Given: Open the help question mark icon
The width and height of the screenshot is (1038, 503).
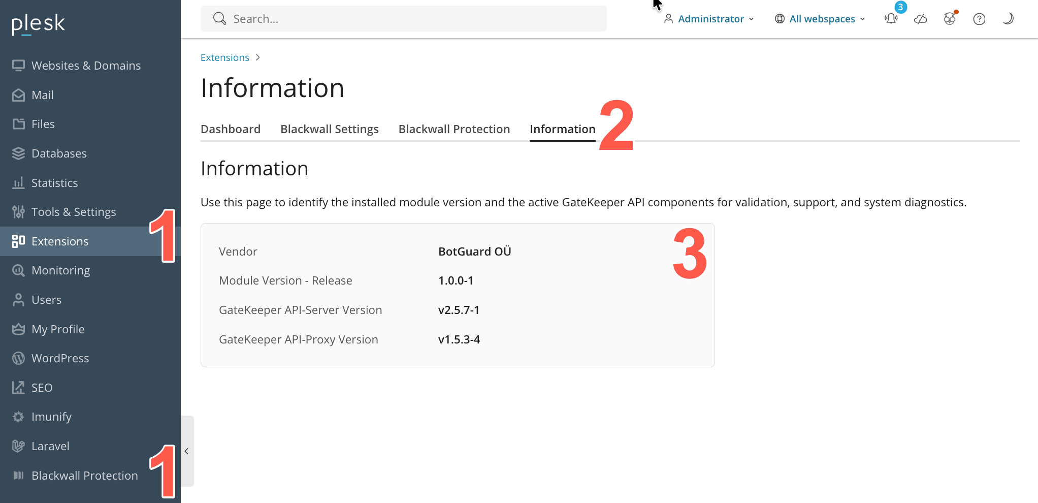Looking at the screenshot, I should 979,19.
